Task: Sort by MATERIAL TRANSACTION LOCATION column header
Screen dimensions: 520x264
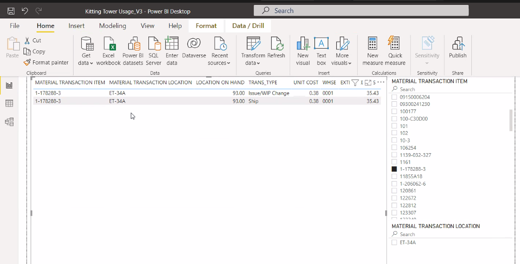Action: [x=151, y=82]
